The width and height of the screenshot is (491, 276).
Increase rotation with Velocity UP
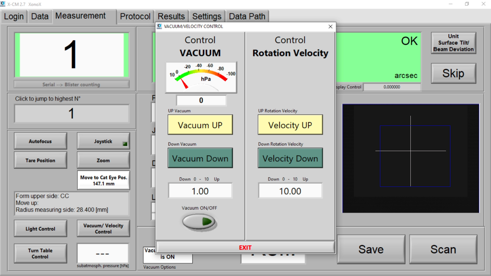pos(290,125)
